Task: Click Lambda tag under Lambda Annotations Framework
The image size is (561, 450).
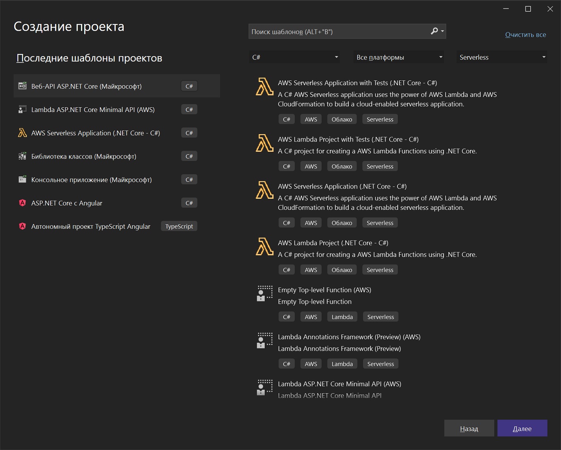Action: 342,364
